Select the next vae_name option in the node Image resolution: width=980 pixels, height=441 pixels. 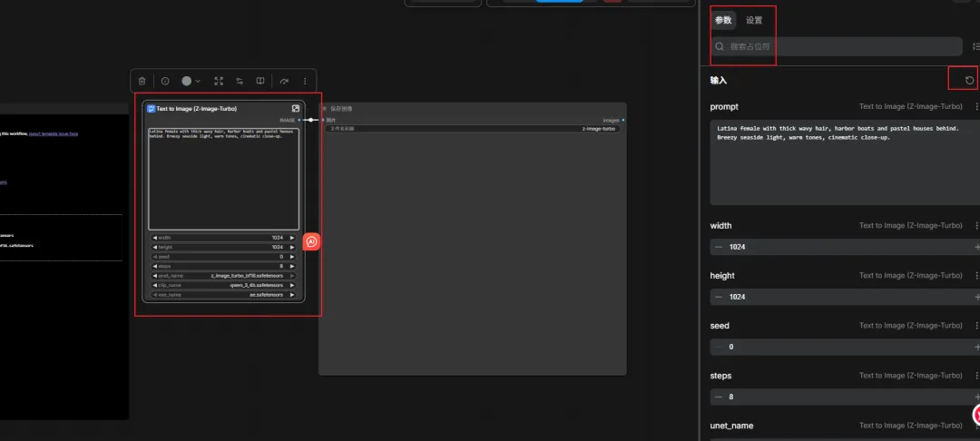click(x=291, y=294)
